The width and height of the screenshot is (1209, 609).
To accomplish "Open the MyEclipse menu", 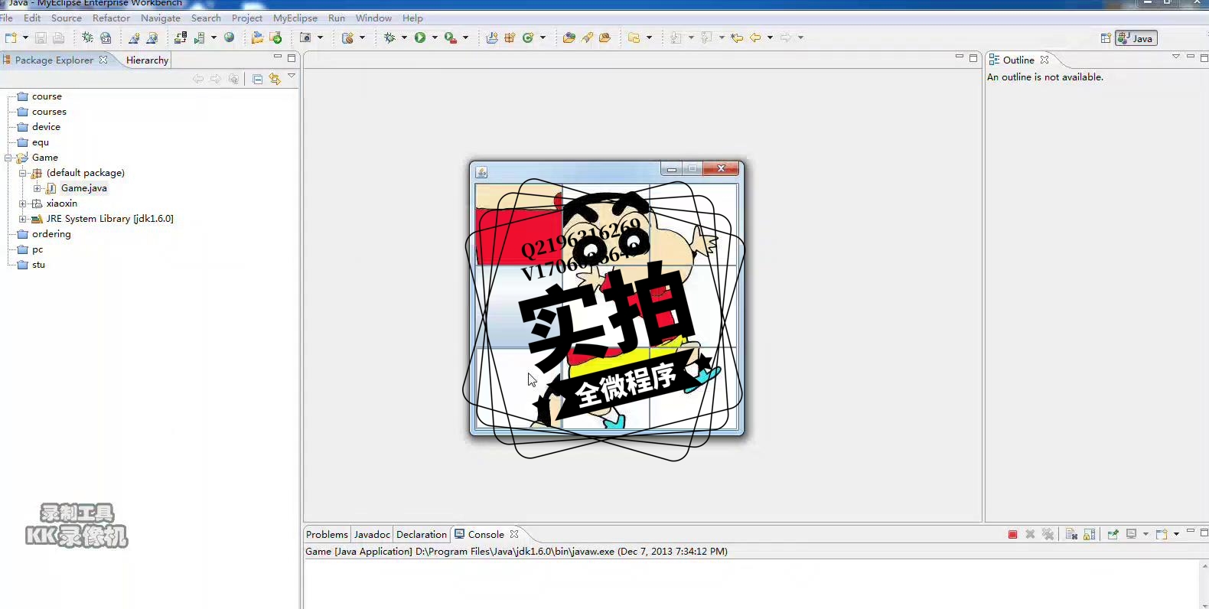I will pyautogui.click(x=295, y=18).
